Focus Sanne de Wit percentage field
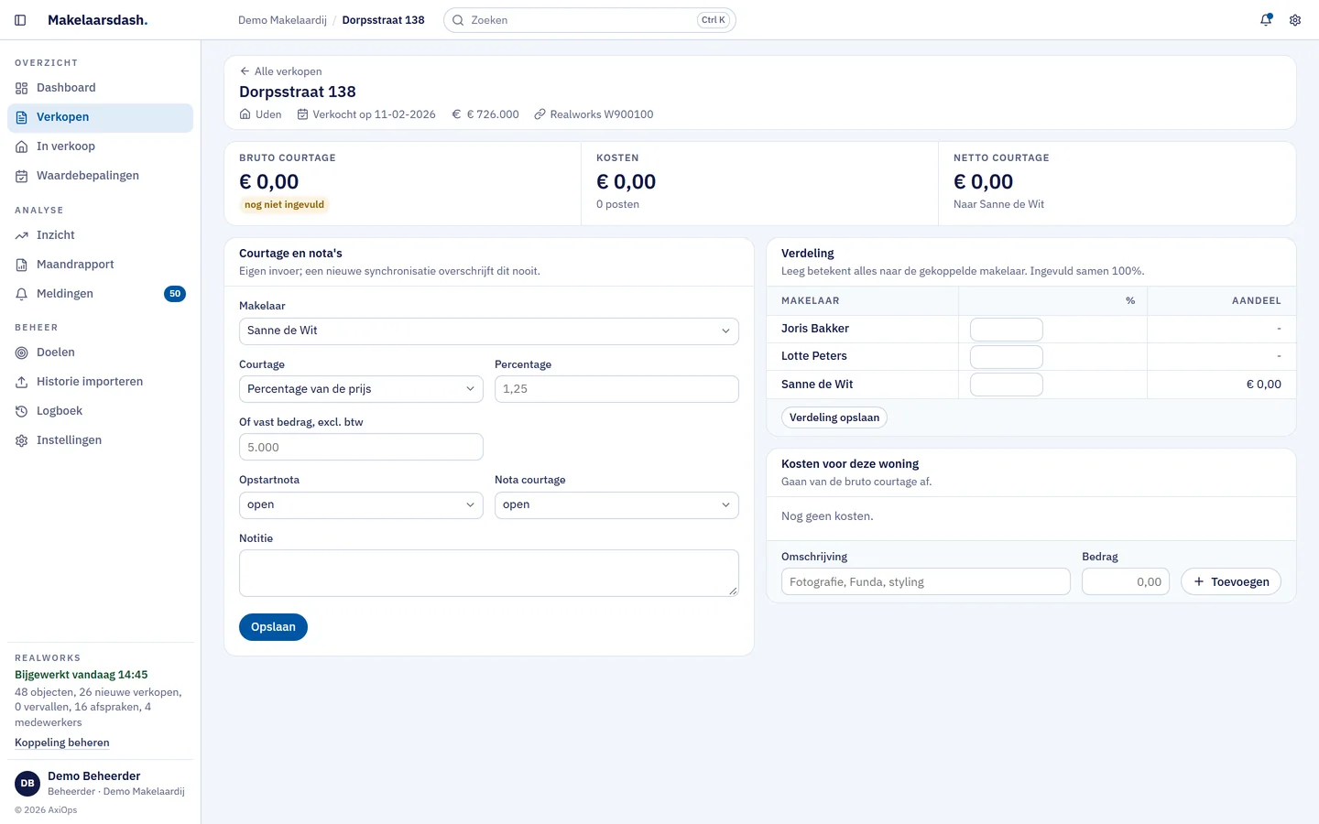The height and width of the screenshot is (824, 1319). [1007, 385]
